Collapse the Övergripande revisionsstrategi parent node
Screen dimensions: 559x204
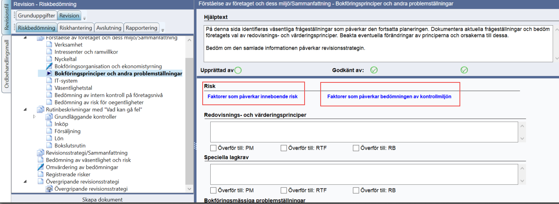click(x=26, y=182)
